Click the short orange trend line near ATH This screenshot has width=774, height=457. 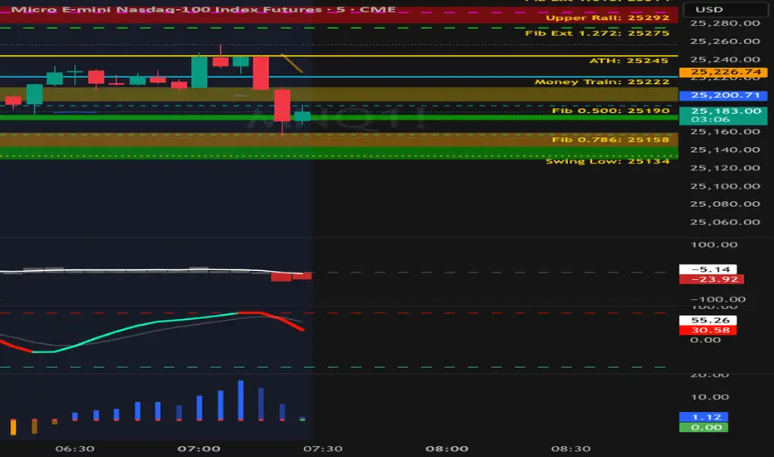coord(291,63)
